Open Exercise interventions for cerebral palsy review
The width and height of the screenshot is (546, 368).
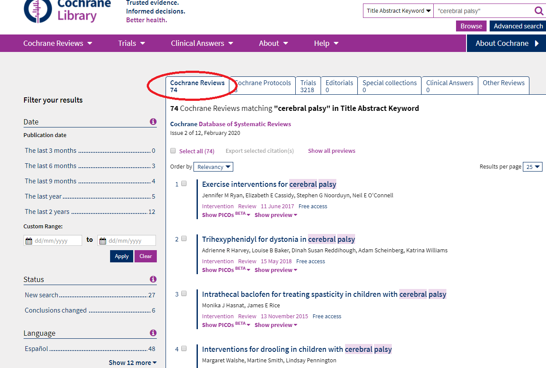[x=269, y=184]
